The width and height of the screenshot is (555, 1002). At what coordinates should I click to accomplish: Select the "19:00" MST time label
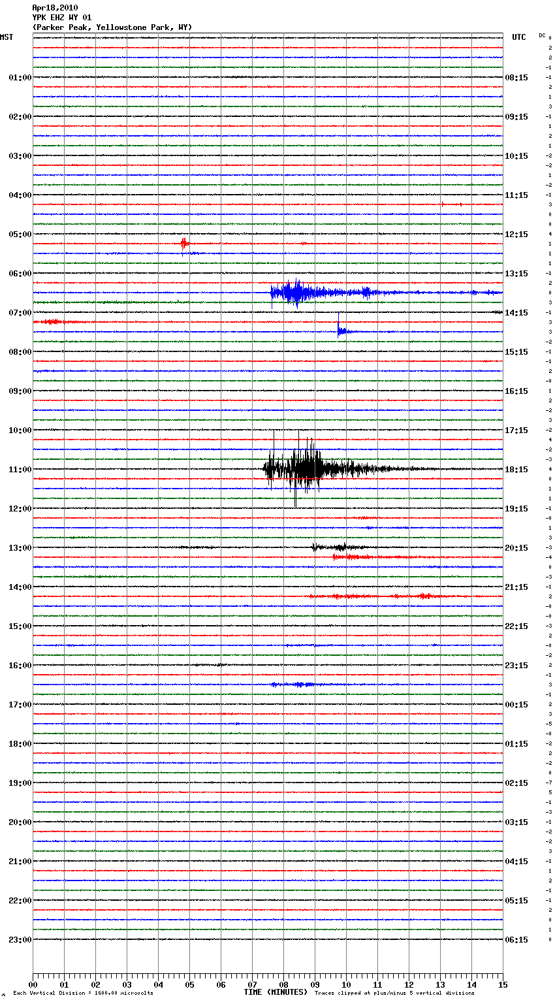point(20,783)
